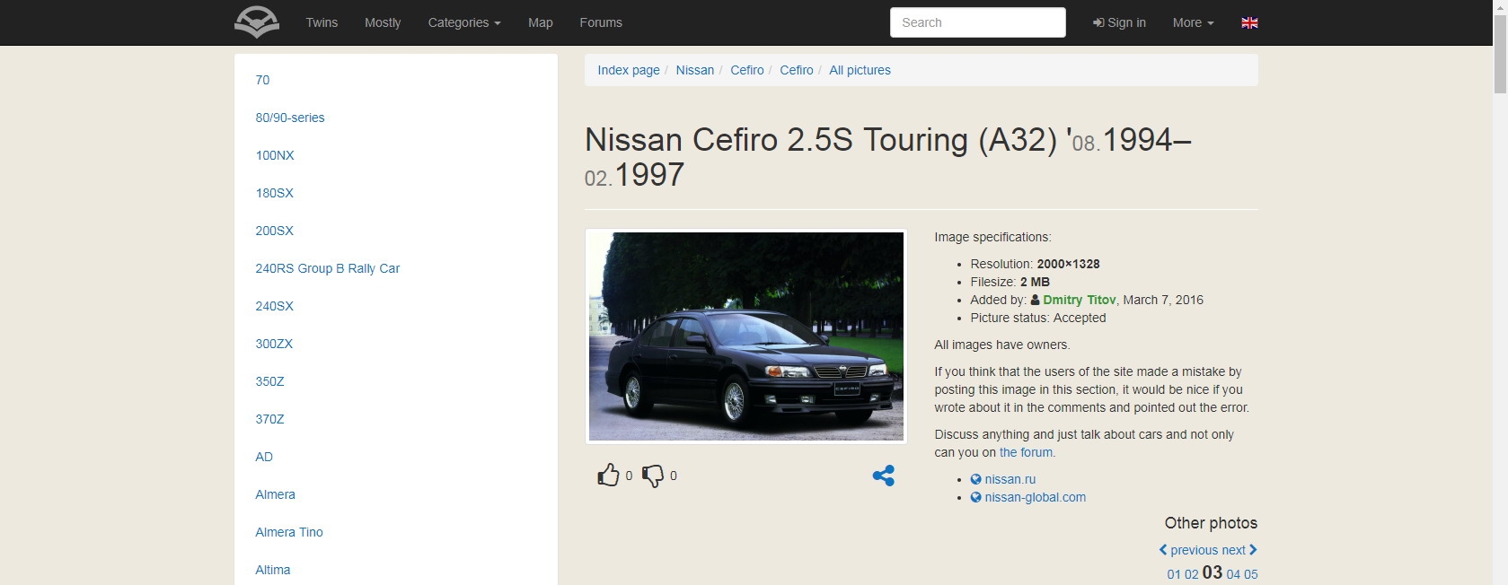Follow the forum link
Image resolution: width=1508 pixels, height=585 pixels.
click(1026, 452)
